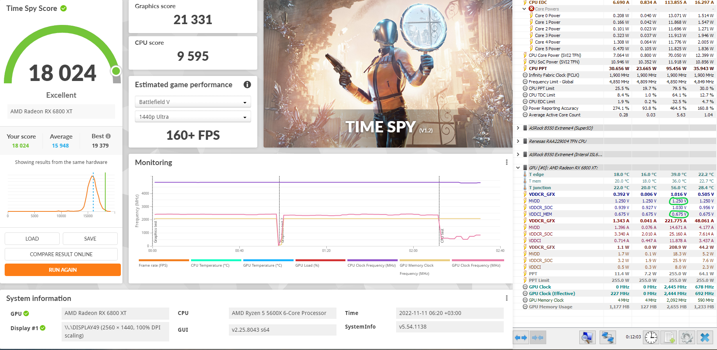Click the blue X icon in the HWiNFO toolbar
The height and width of the screenshot is (350, 717).
click(x=705, y=337)
